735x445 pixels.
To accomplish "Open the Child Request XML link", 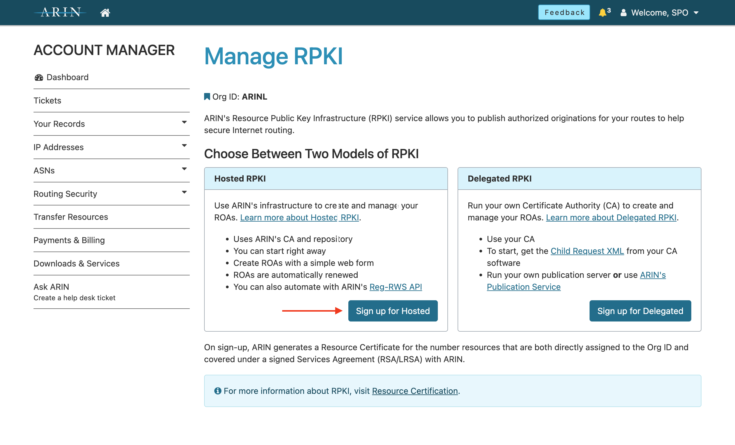I will 587,251.
